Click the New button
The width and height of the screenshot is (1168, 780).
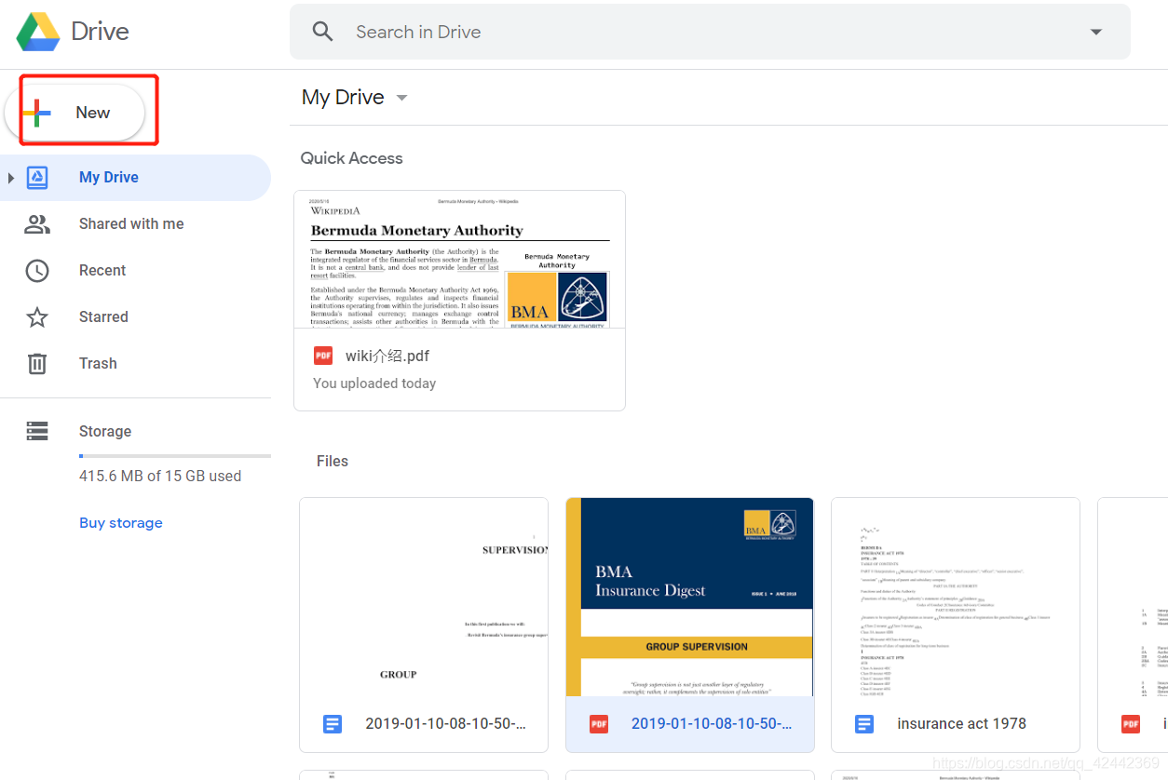(x=75, y=113)
